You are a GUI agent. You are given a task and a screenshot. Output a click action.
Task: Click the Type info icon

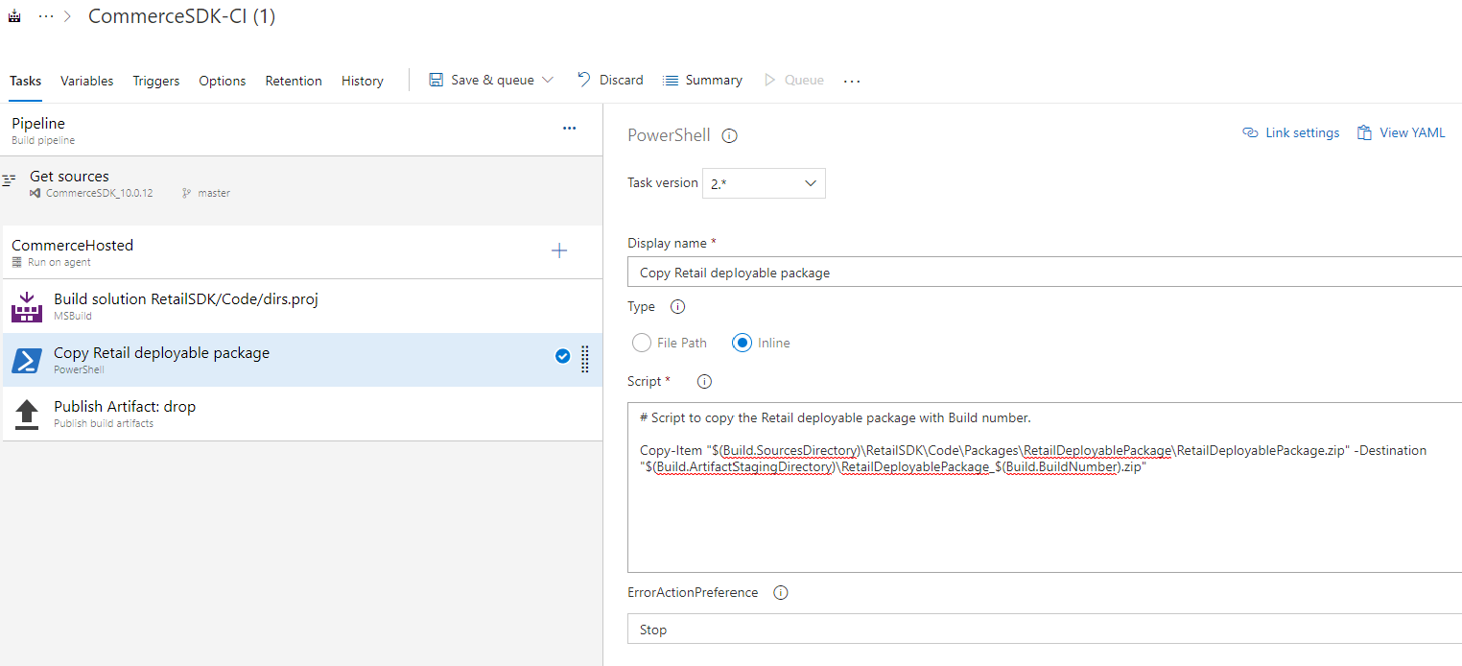(x=676, y=306)
